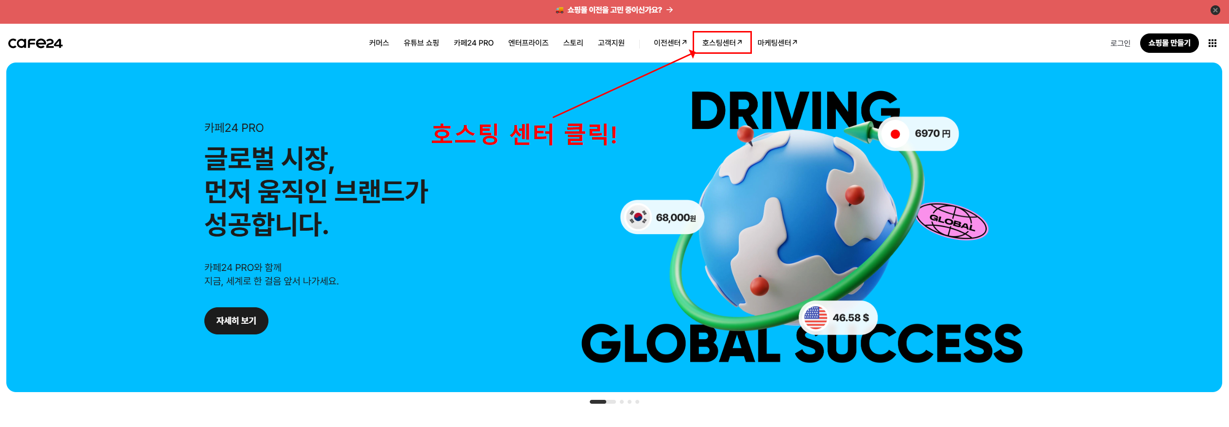1229x427 pixels.
Task: Select the second carousel dot
Action: click(622, 402)
